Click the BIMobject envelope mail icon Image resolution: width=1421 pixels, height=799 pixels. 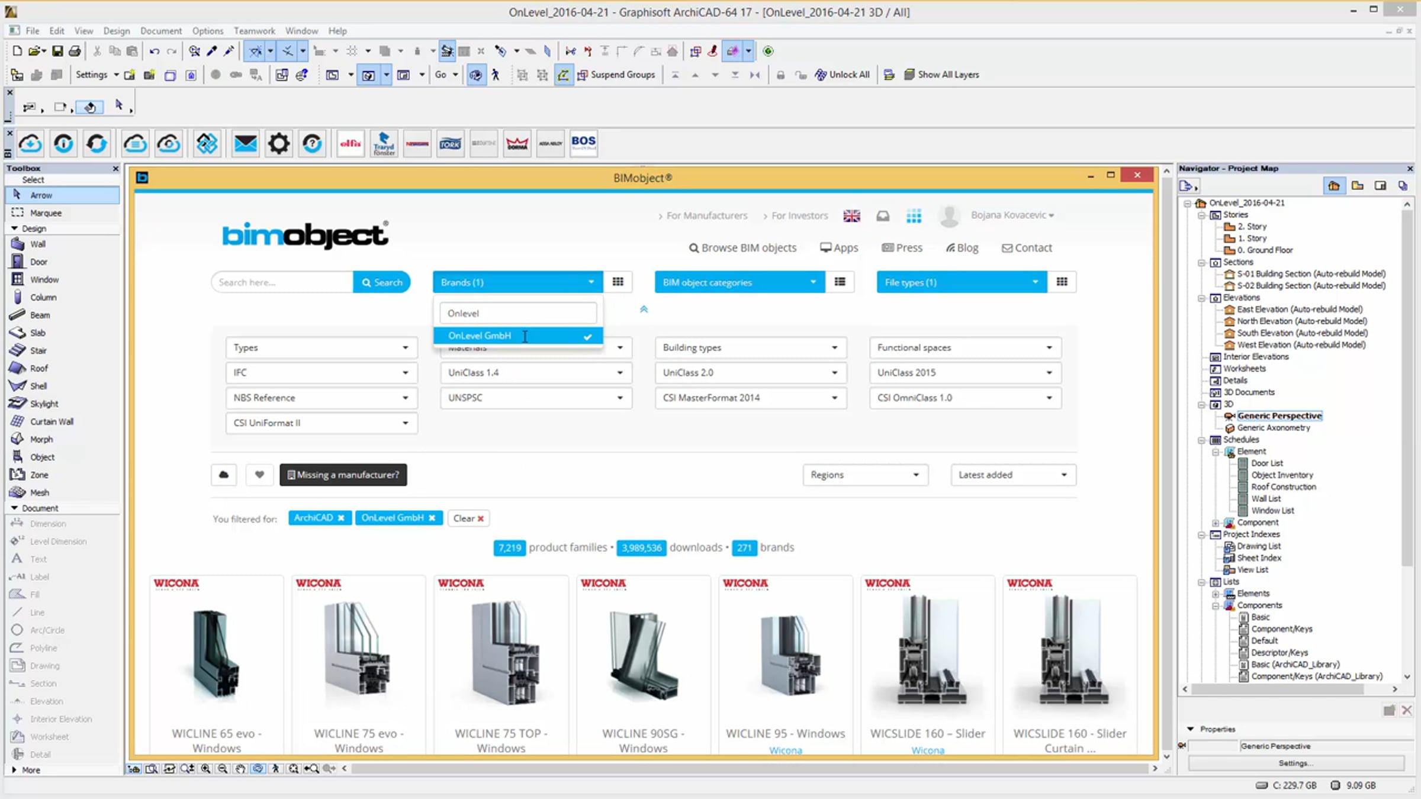pos(245,143)
